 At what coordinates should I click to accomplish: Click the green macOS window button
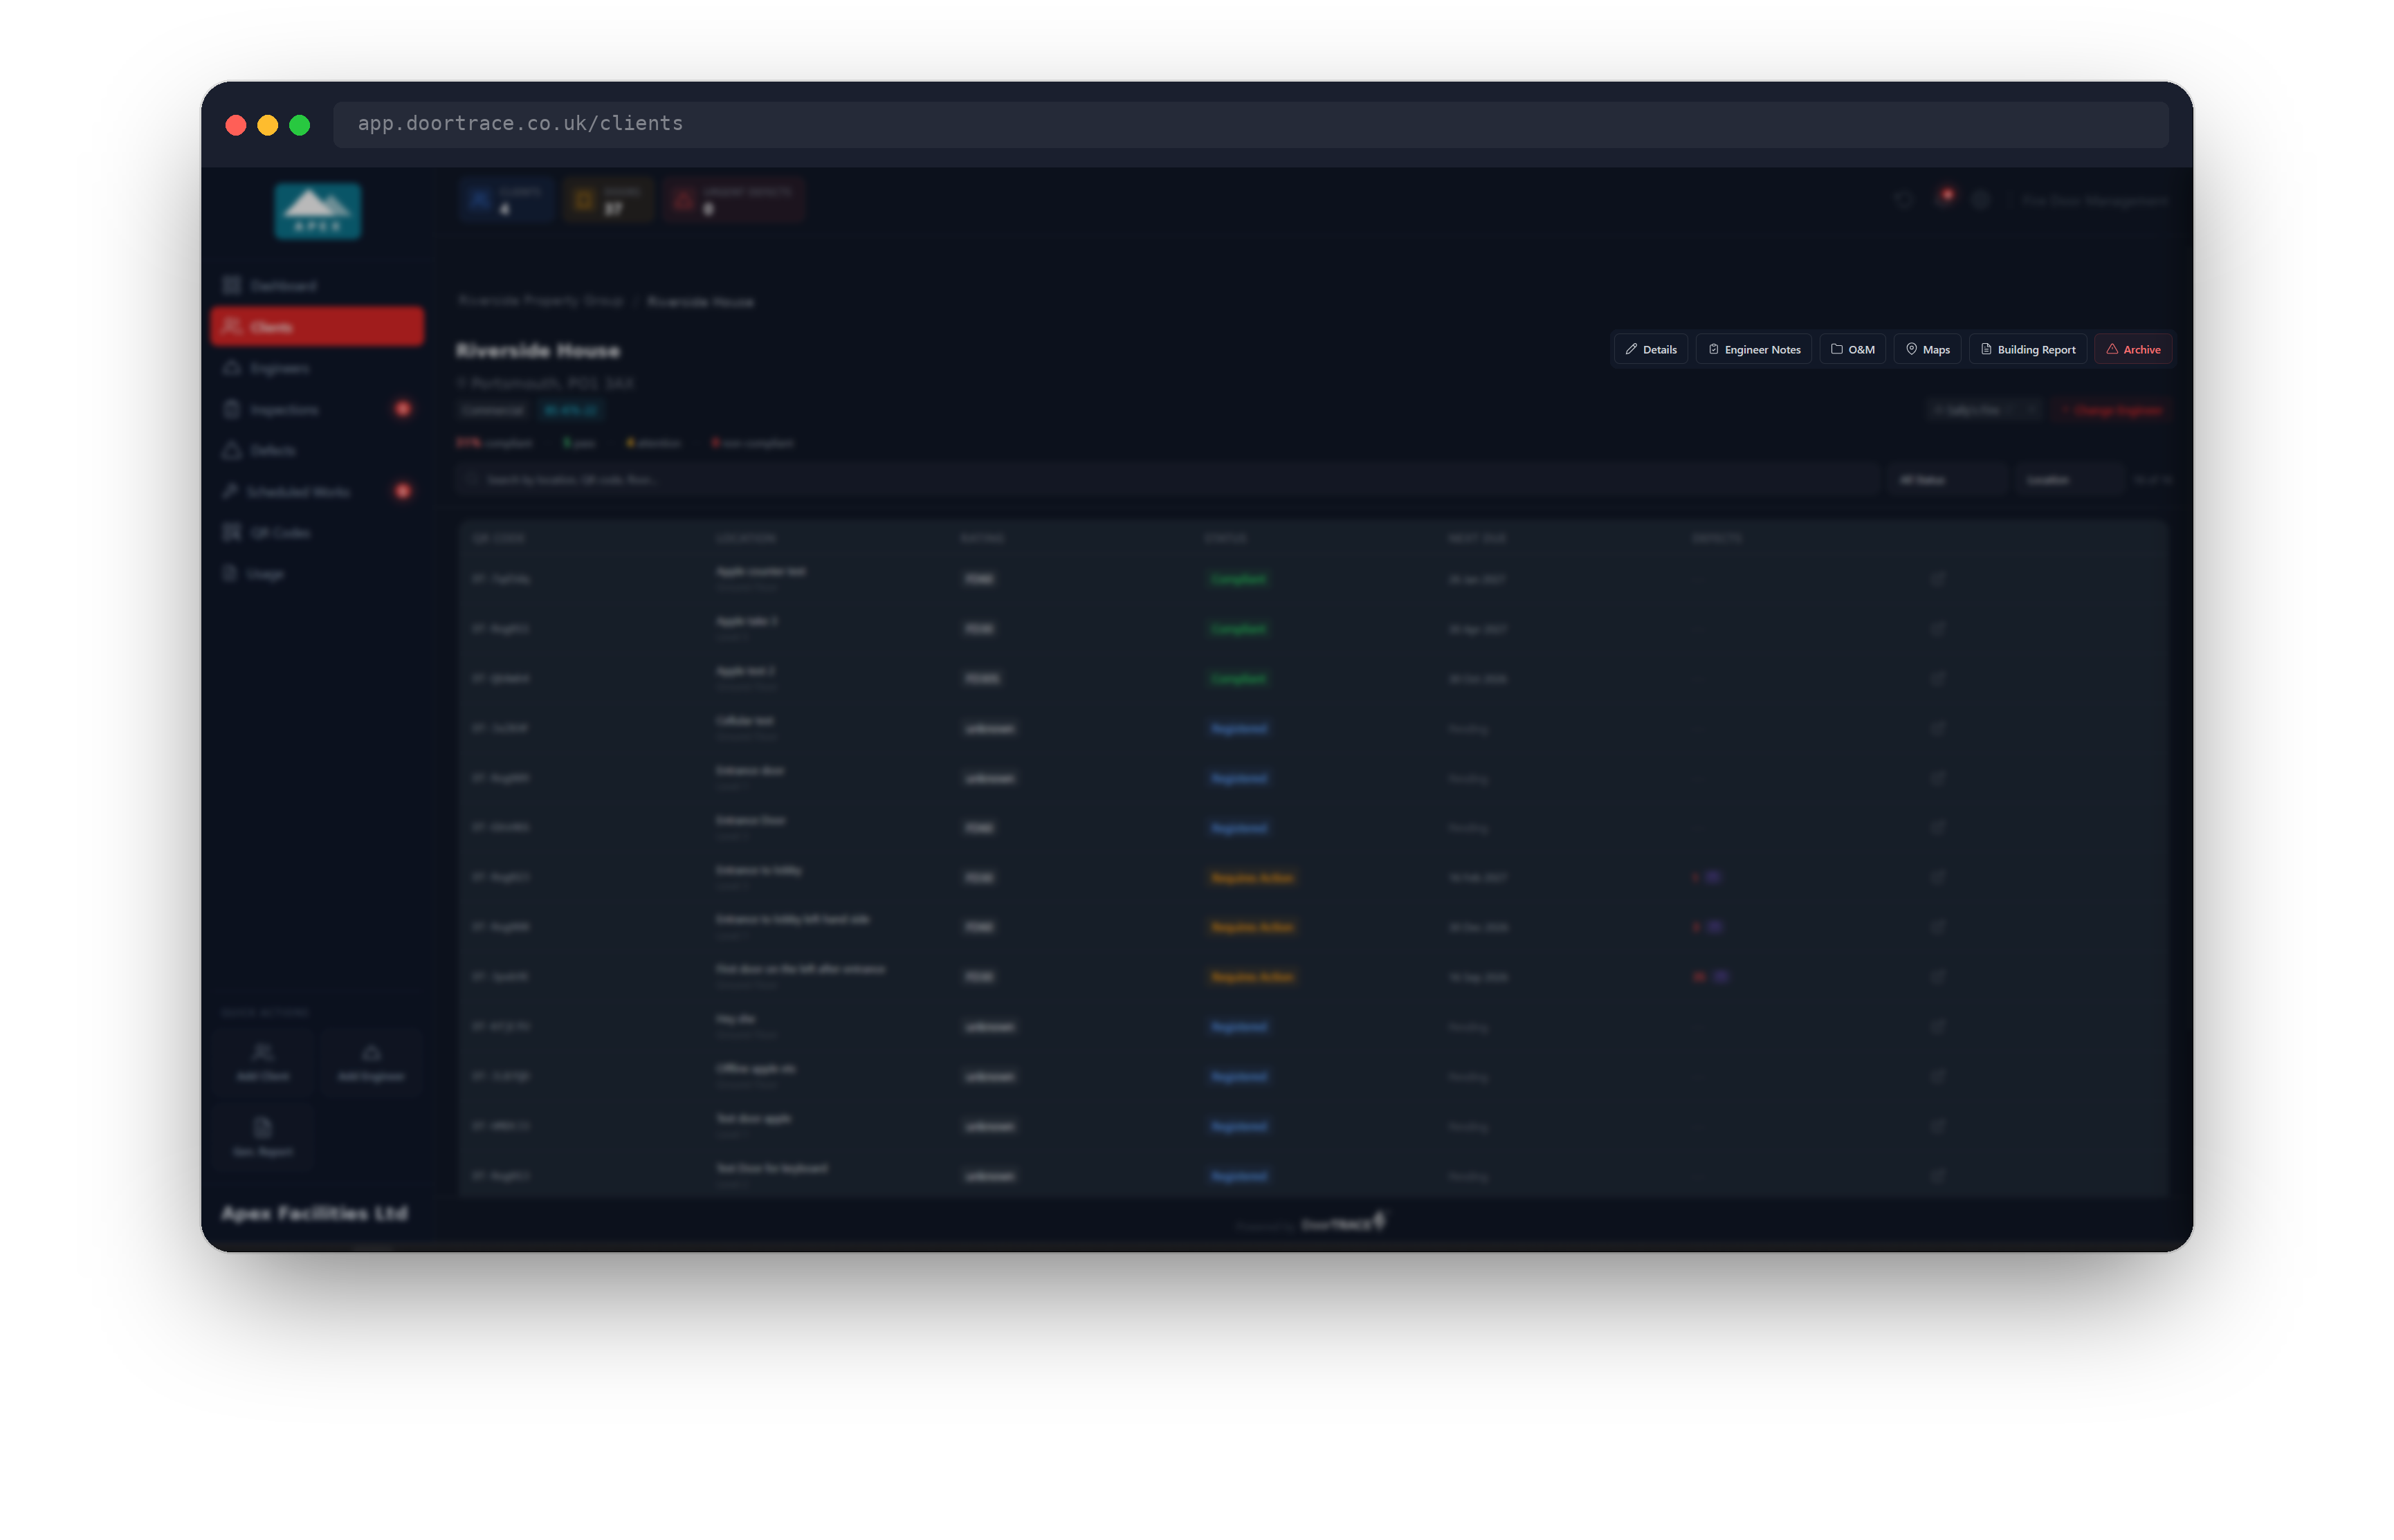point(300,125)
